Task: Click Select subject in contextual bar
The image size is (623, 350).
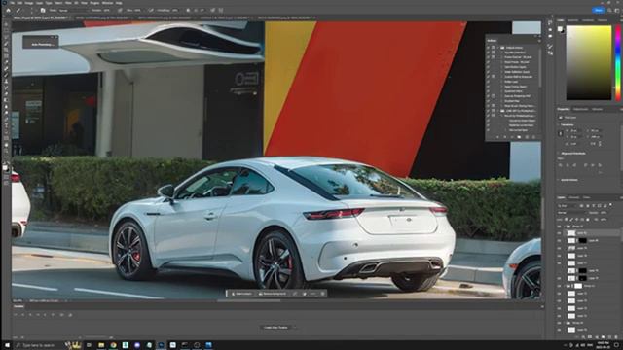Action: (x=241, y=294)
